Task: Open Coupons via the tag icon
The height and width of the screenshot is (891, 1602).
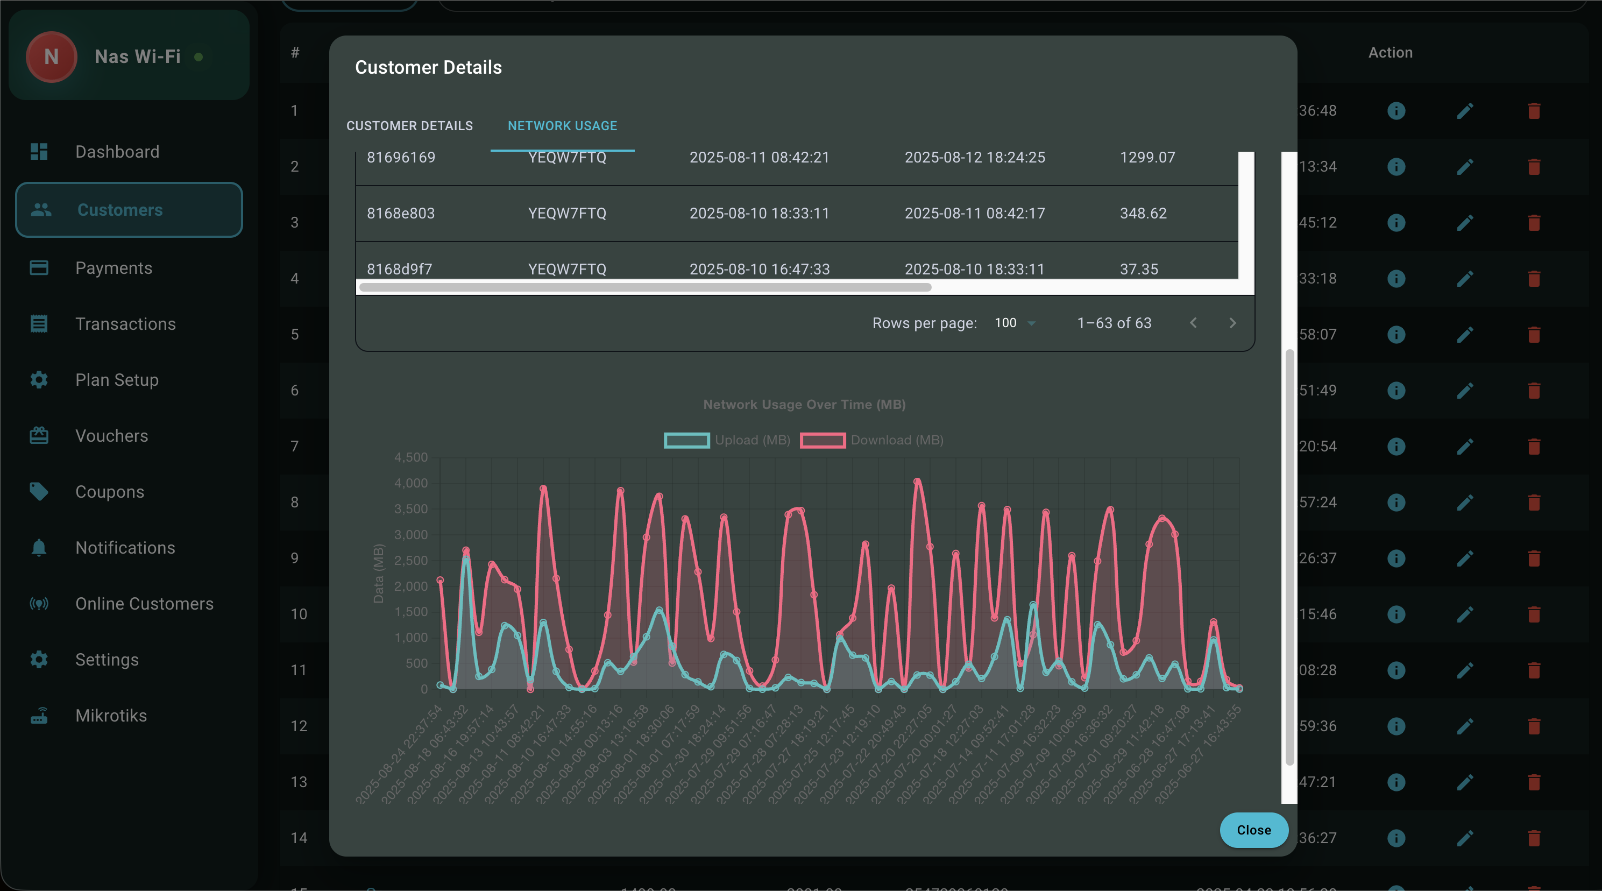Action: [x=39, y=492]
